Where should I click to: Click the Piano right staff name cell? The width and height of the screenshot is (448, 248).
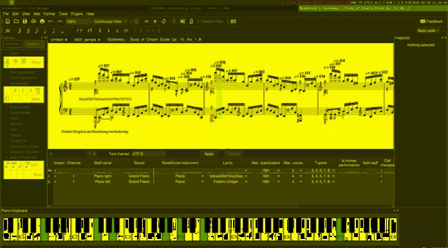pos(102,176)
